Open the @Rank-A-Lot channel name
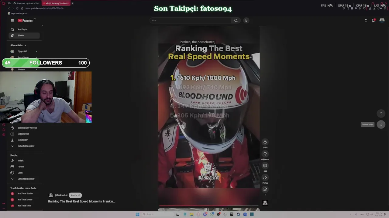 [x=61, y=195]
